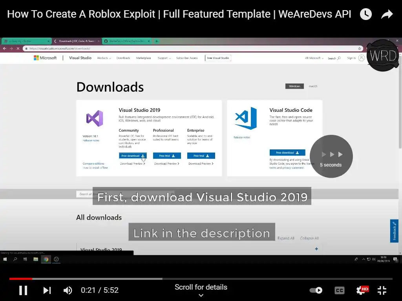Click the Watch later clock icon
The image size is (402, 301).
pyautogui.click(x=365, y=14)
